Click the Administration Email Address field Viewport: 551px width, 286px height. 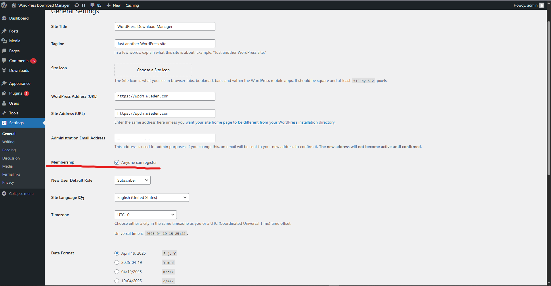(165, 138)
